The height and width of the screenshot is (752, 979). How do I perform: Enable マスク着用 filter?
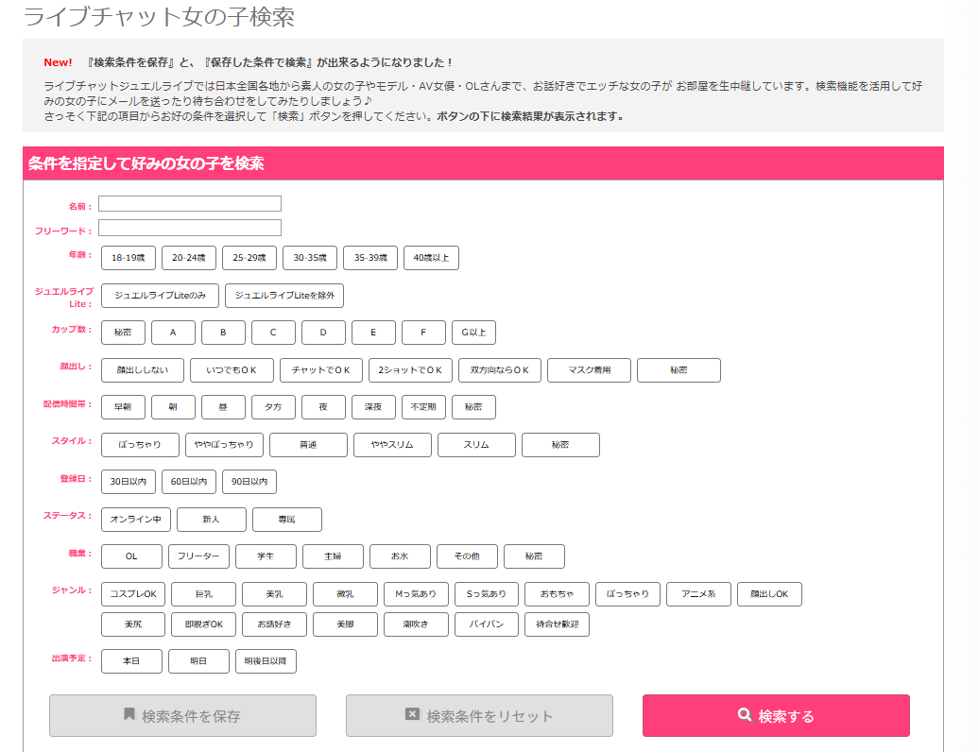589,370
